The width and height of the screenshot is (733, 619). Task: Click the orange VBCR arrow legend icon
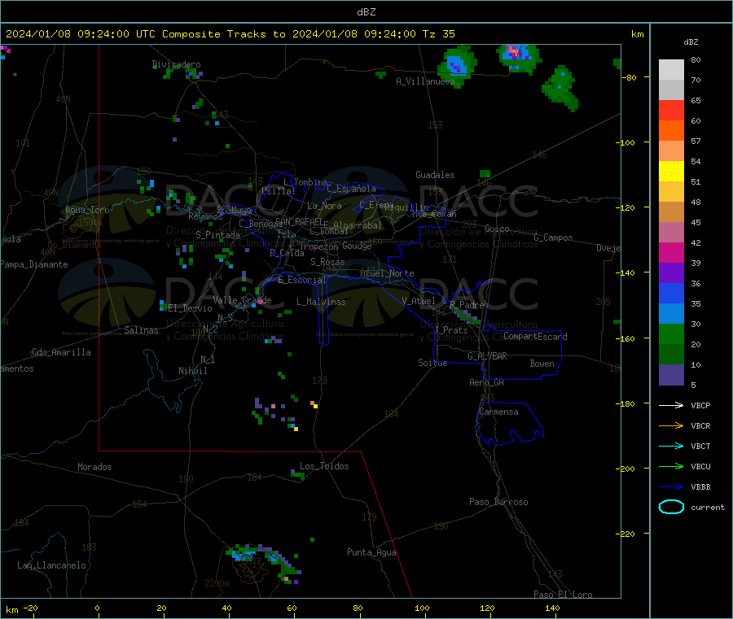[671, 425]
